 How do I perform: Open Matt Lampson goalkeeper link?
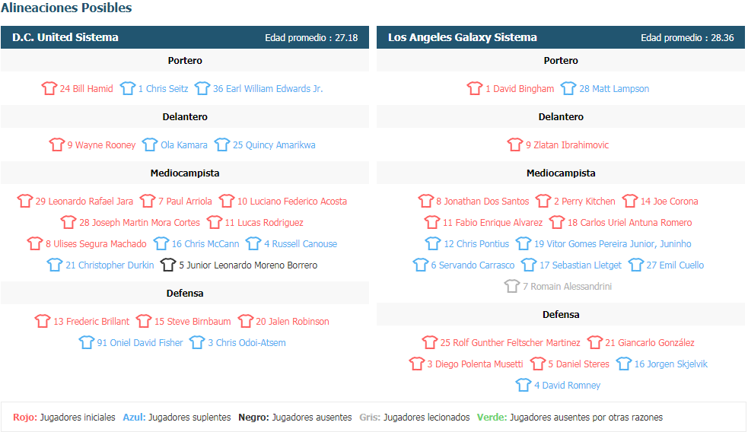coord(614,89)
